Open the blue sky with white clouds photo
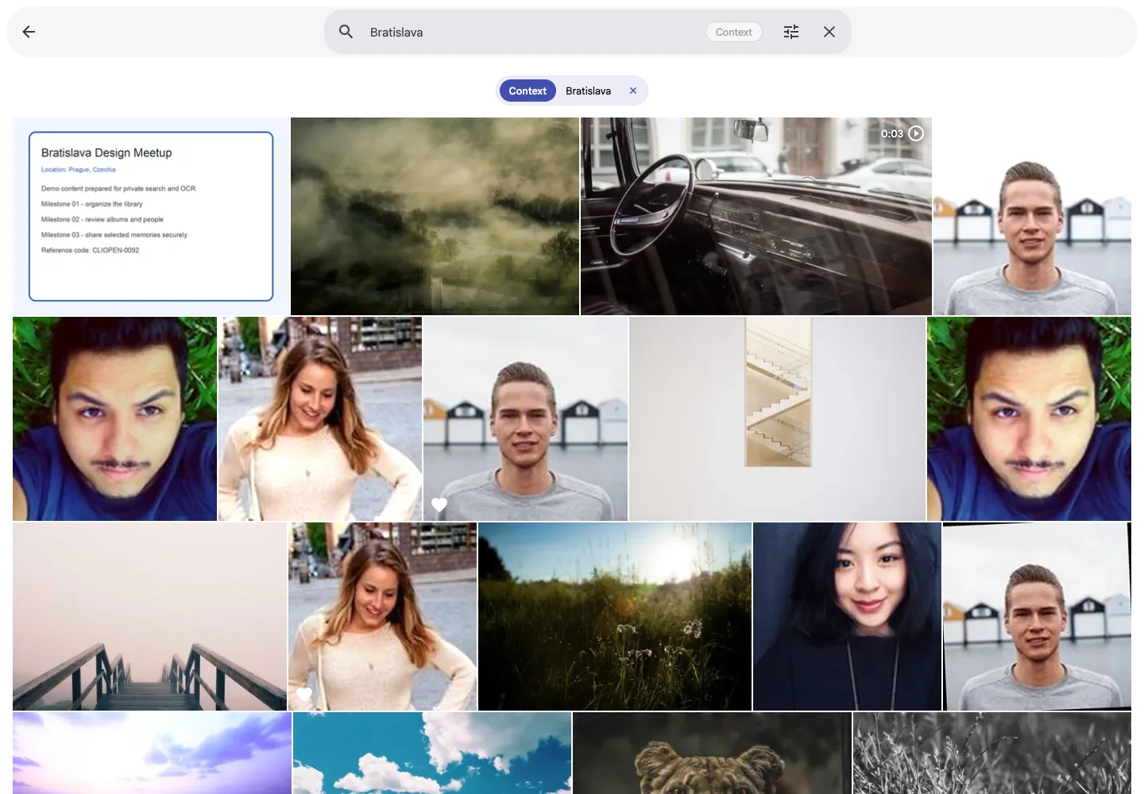Image resolution: width=1144 pixels, height=794 pixels. click(432, 753)
